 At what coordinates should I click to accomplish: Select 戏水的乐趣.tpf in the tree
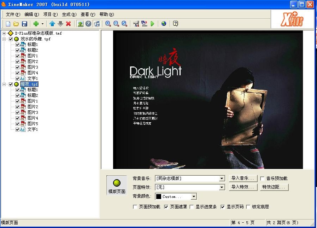click(35, 39)
